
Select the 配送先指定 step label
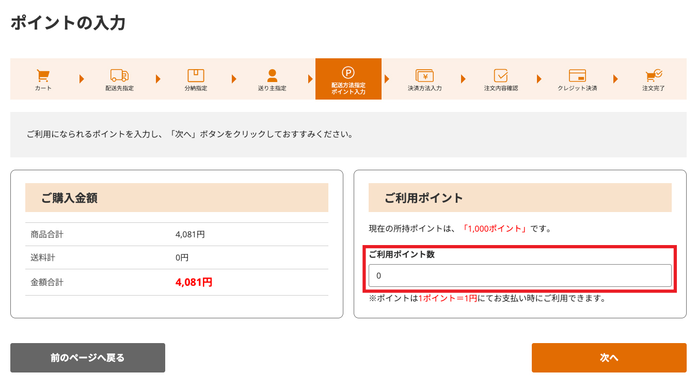[119, 88]
